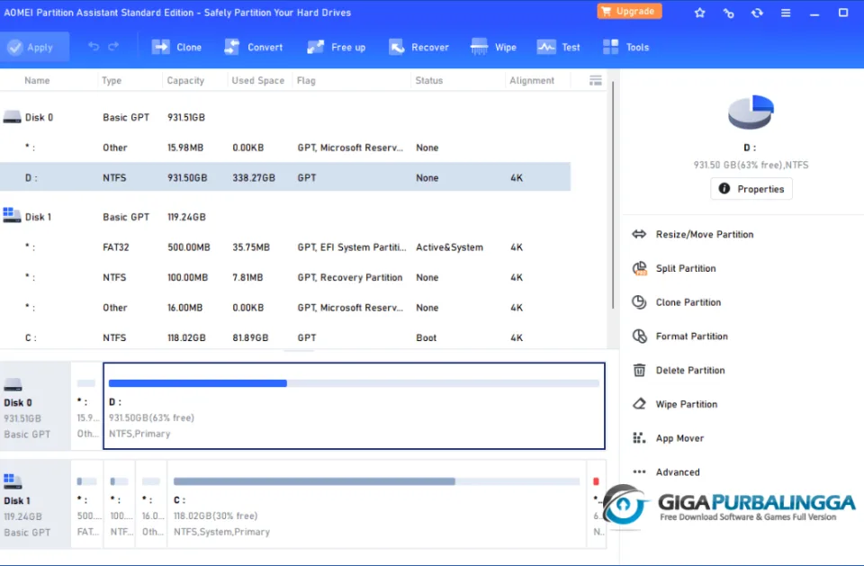864x566 pixels.
Task: Select the C: NTFS Boot partition row
Action: pyautogui.click(x=285, y=337)
